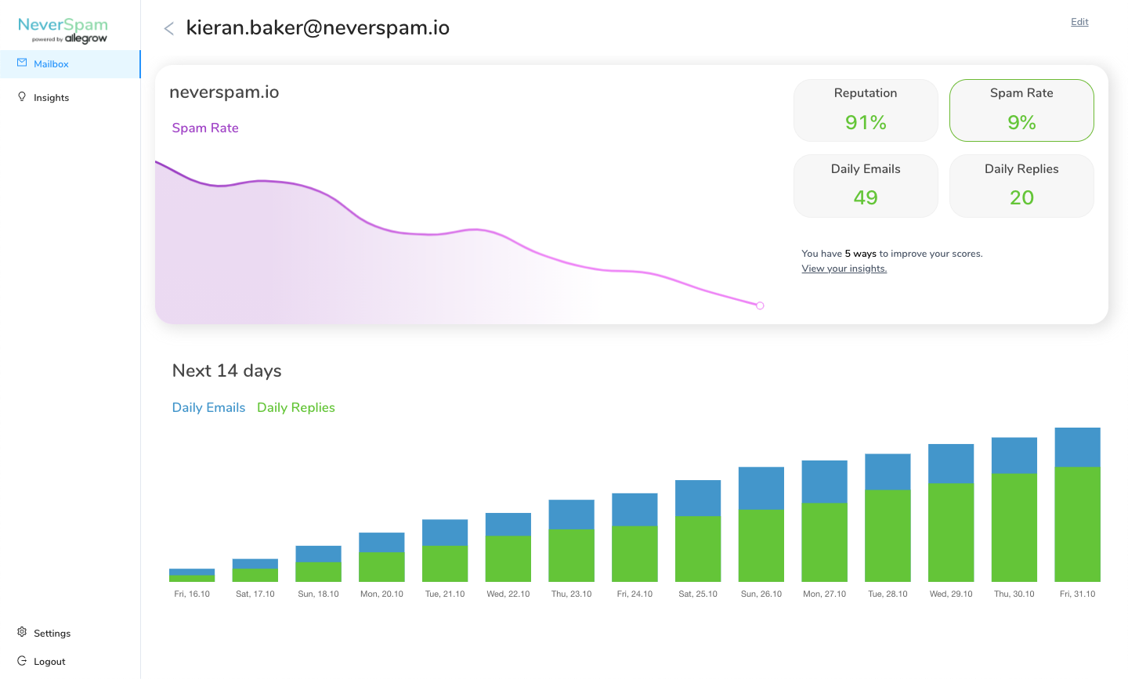Click the Mailbox envelope icon
The height and width of the screenshot is (679, 1128).
[22, 63]
